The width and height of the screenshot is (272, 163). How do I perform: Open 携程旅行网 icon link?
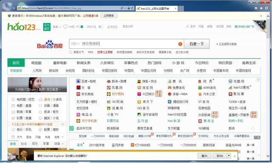(170, 102)
